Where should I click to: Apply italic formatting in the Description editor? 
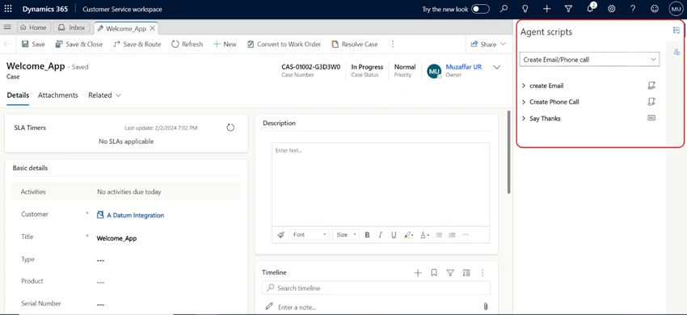(x=381, y=235)
